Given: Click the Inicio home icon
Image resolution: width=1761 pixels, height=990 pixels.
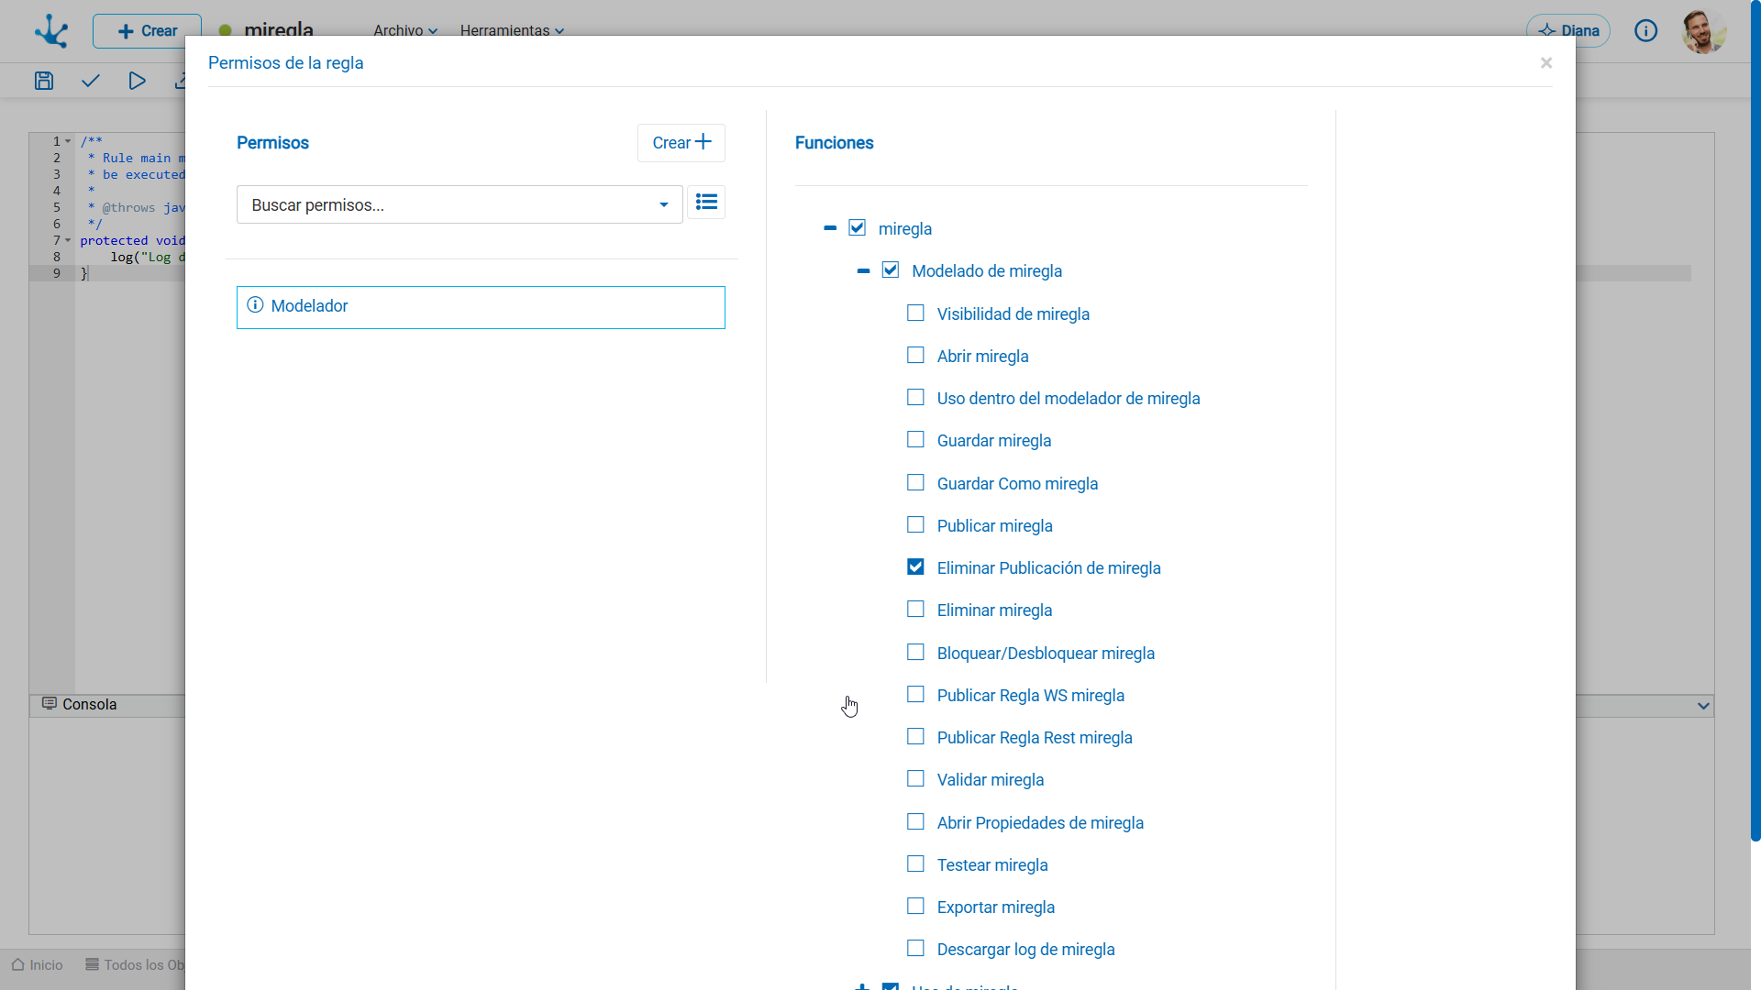Looking at the screenshot, I should (x=17, y=964).
